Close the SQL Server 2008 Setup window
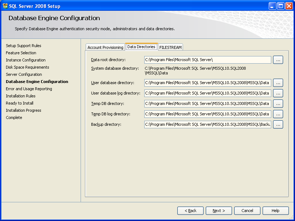Viewport: 295px width, 221px height. coord(289,6)
